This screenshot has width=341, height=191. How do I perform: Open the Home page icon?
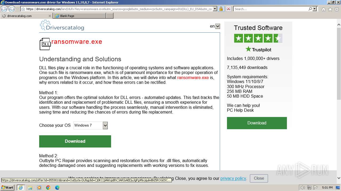(x=323, y=9)
